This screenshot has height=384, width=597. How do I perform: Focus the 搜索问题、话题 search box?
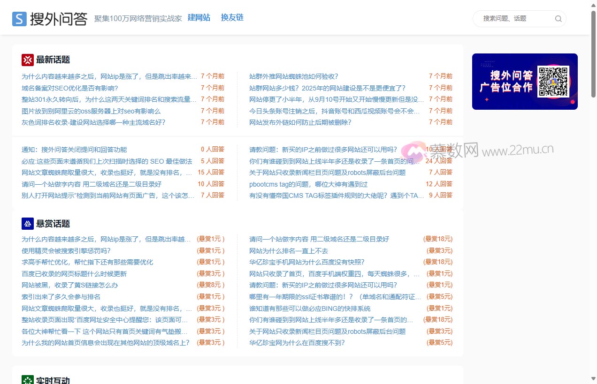(x=516, y=19)
